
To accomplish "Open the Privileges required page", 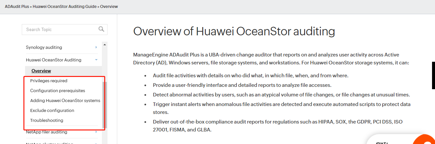I will 49,81.
